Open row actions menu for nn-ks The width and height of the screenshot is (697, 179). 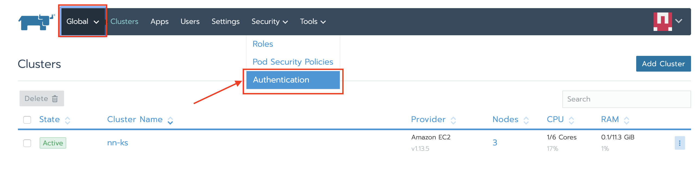[679, 143]
